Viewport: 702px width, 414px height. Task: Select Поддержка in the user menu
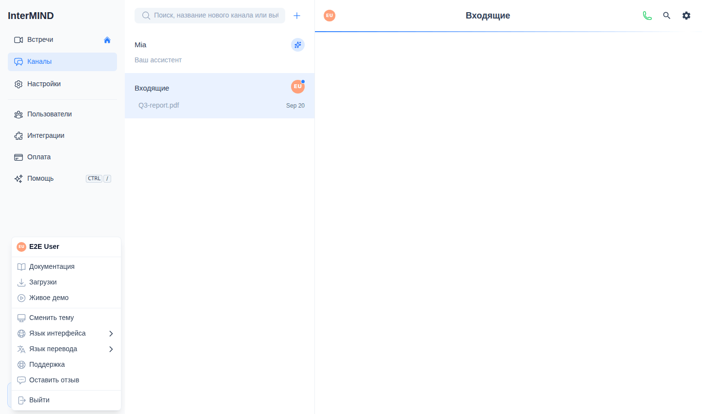66,365
